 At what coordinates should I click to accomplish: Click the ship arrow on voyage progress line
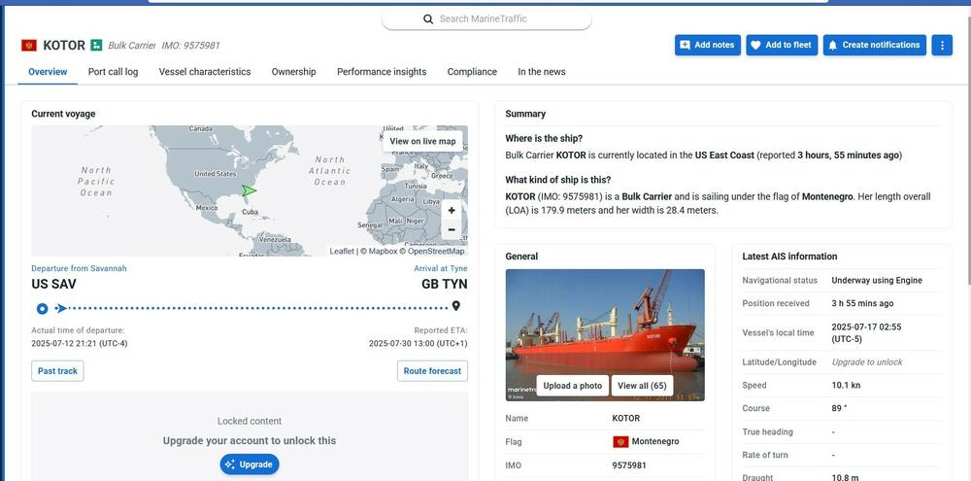tap(61, 309)
